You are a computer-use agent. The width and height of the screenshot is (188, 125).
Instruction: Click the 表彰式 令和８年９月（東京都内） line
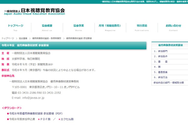tap(49, 70)
